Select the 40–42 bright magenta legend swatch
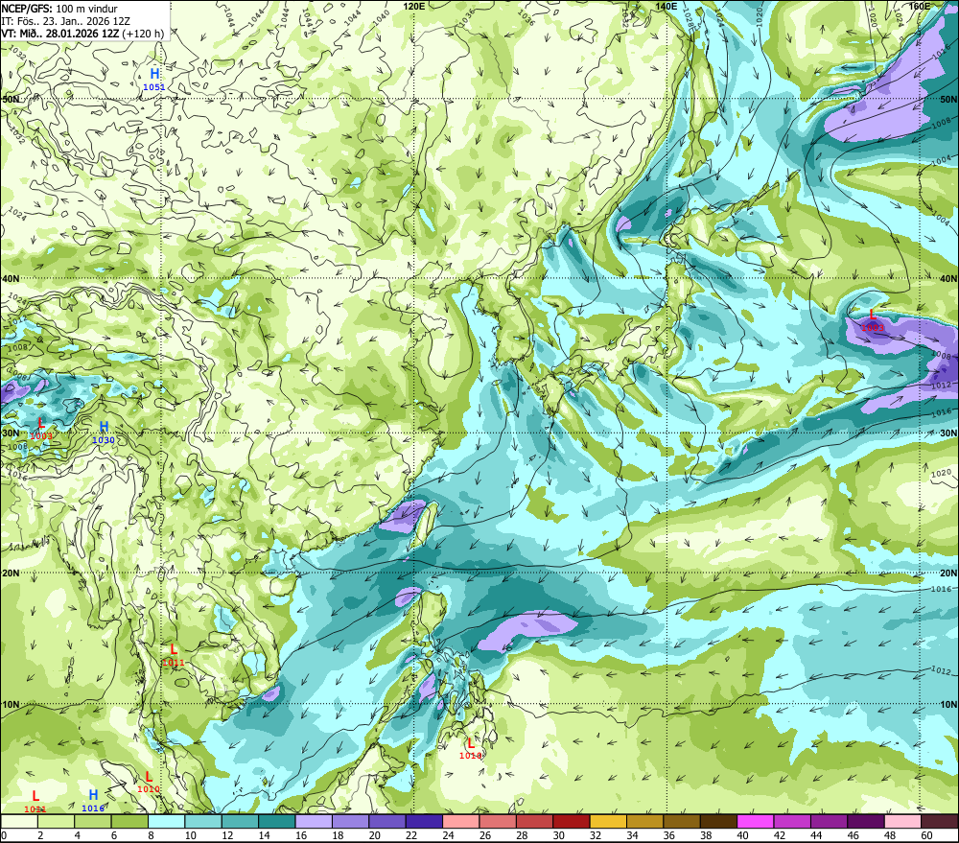The image size is (959, 843). (756, 822)
